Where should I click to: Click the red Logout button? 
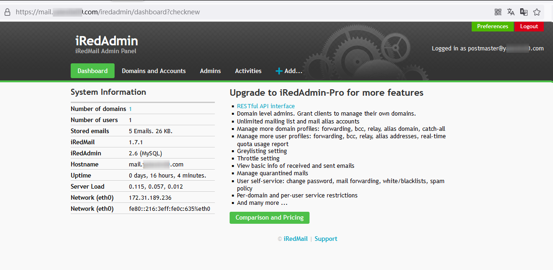529,26
